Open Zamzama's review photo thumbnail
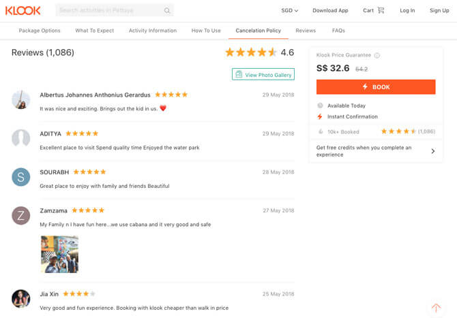The height and width of the screenshot is (318, 457). pyautogui.click(x=59, y=254)
